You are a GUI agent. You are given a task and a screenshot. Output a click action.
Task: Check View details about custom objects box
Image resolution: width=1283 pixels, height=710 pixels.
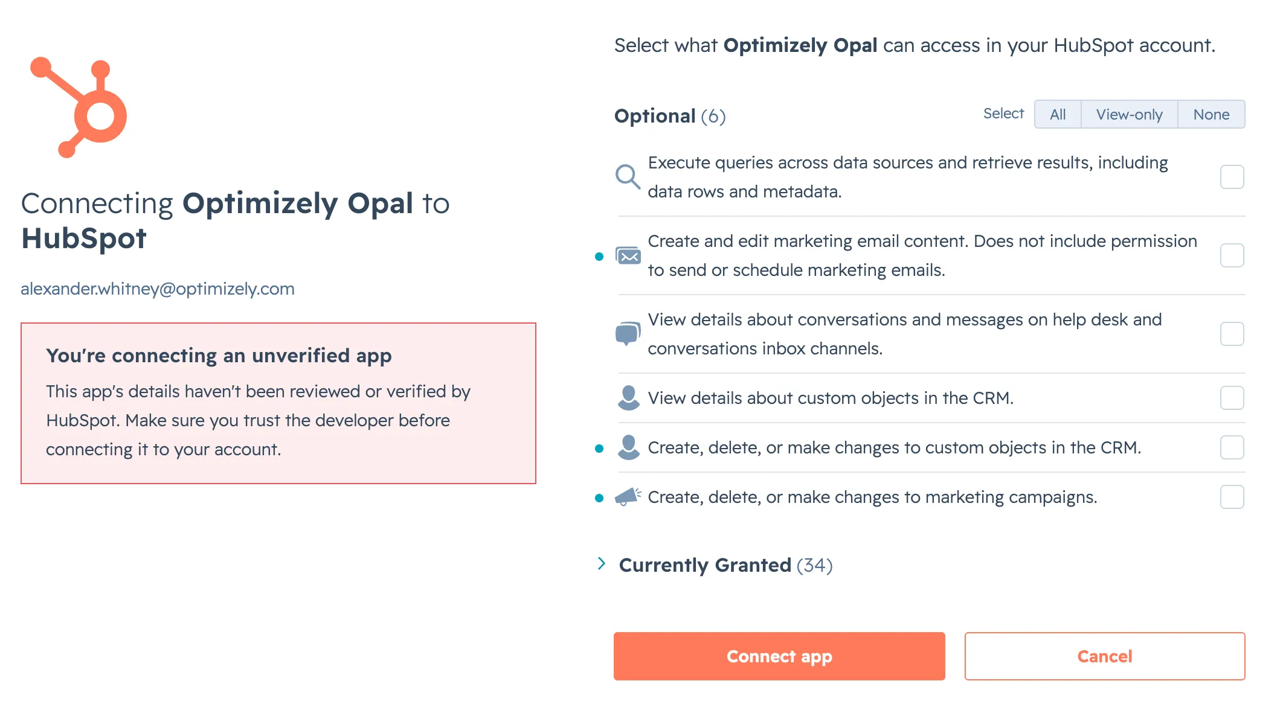1232,398
